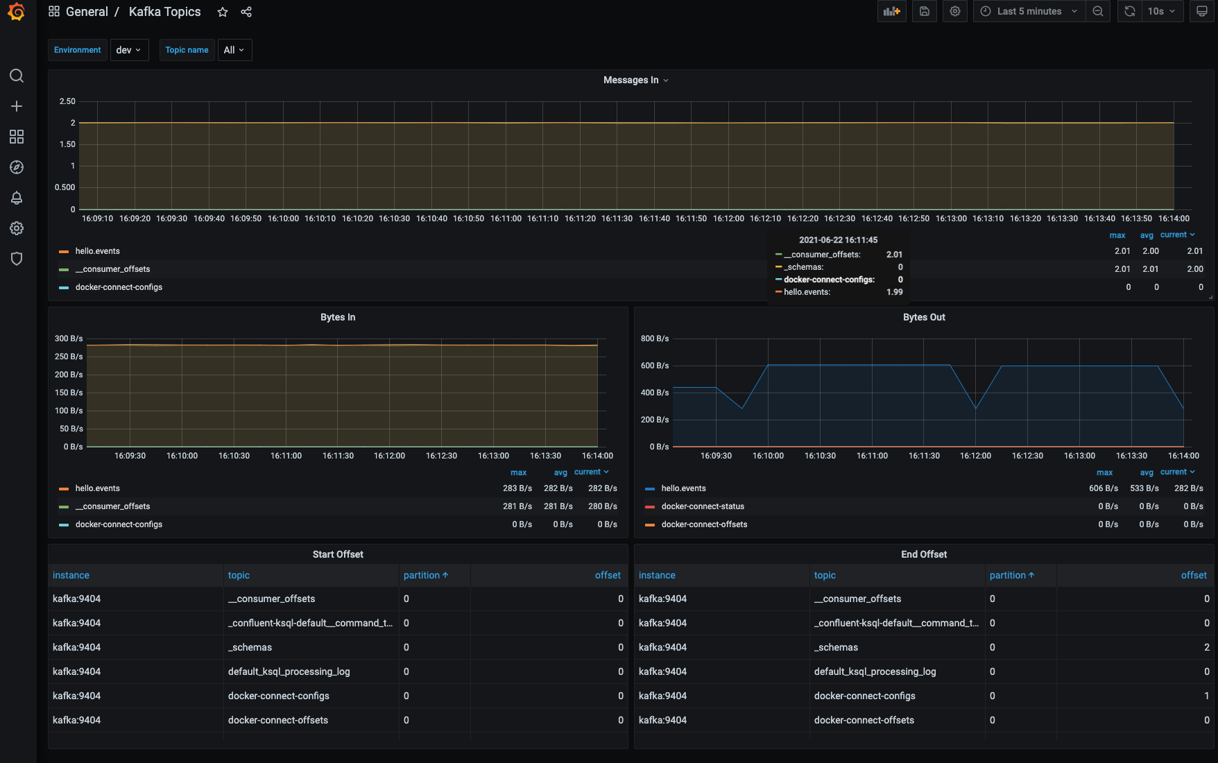Screen dimensions: 1218x763
Task: Open the Bytes Out panel title
Action: (924, 317)
